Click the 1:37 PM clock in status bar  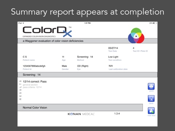click(x=87, y=23)
